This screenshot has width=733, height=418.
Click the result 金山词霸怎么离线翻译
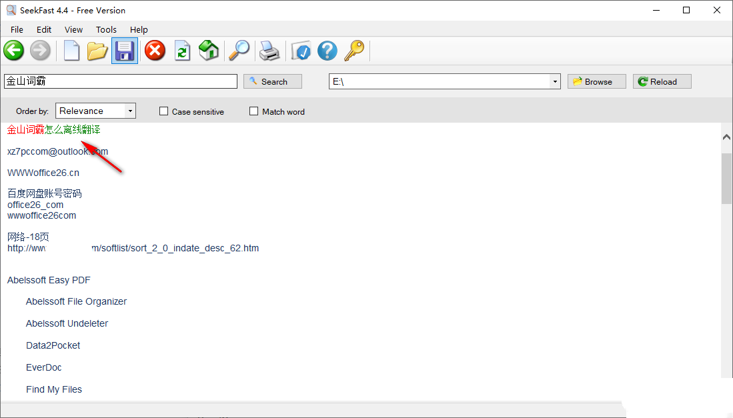(x=54, y=130)
